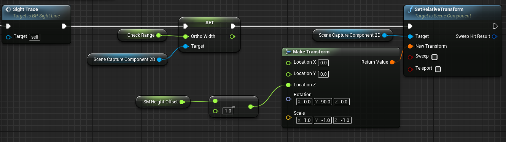Enable the Sweep checkbox
The image size is (506, 142).
pos(434,57)
